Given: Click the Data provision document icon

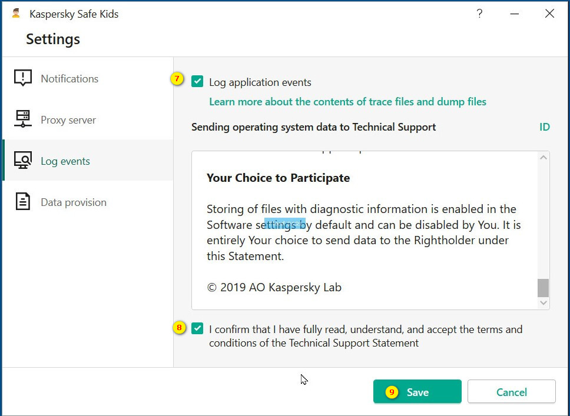Looking at the screenshot, I should pos(23,202).
